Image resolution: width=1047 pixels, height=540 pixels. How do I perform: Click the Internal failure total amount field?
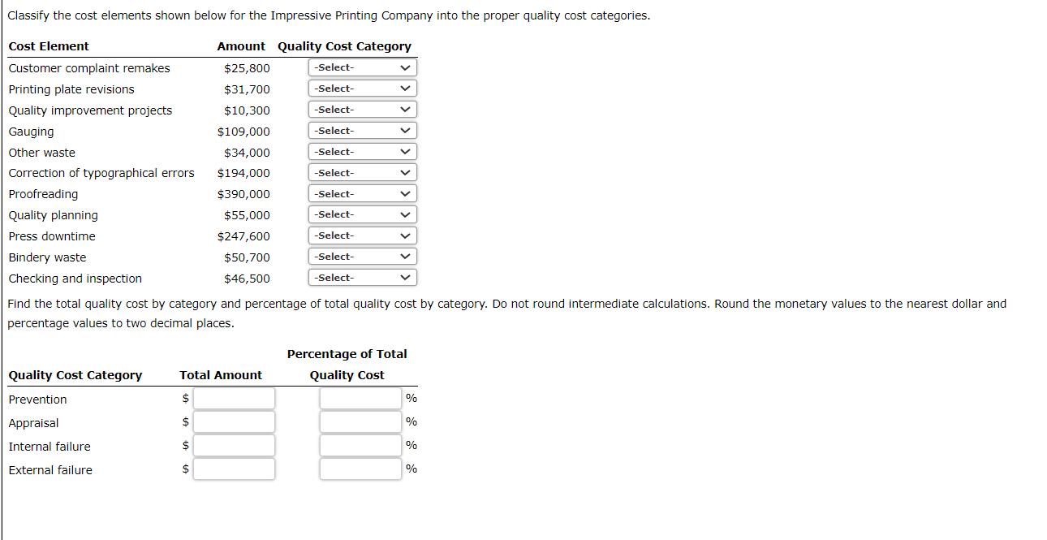click(x=234, y=445)
